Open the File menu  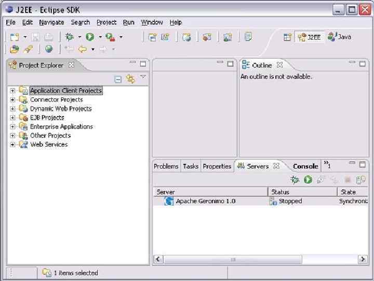click(11, 22)
